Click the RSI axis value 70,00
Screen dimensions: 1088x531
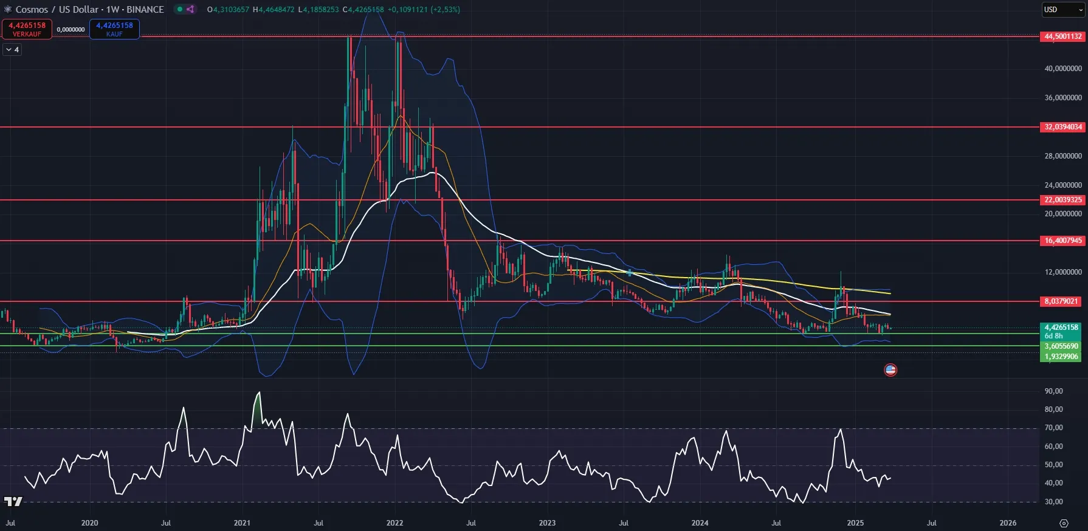coord(1054,428)
